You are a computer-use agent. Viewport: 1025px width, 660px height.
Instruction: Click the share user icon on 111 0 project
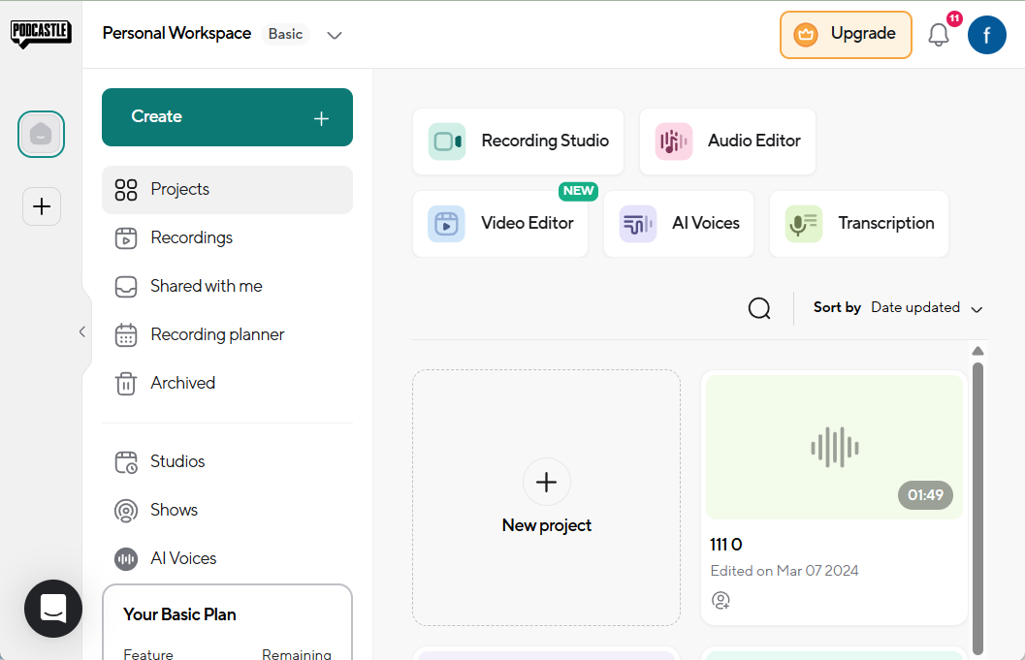coord(721,600)
